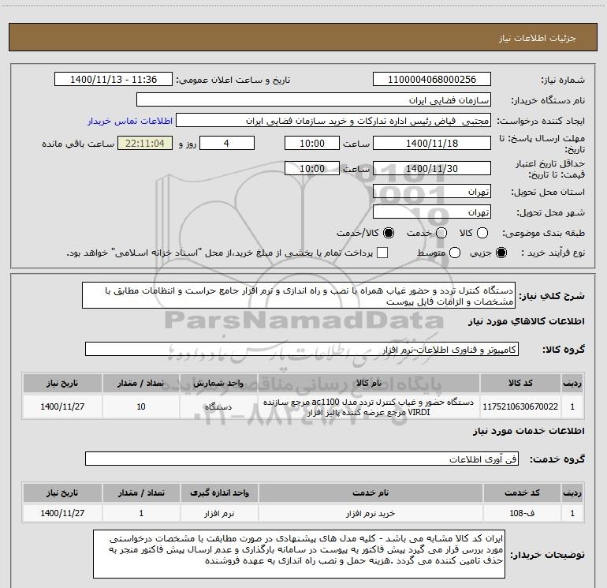
Task: Click goods code 1175210630670022
Action: [x=520, y=406]
